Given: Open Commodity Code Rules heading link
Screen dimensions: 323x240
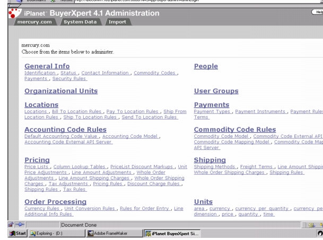Looking at the screenshot, I should (235, 130).
